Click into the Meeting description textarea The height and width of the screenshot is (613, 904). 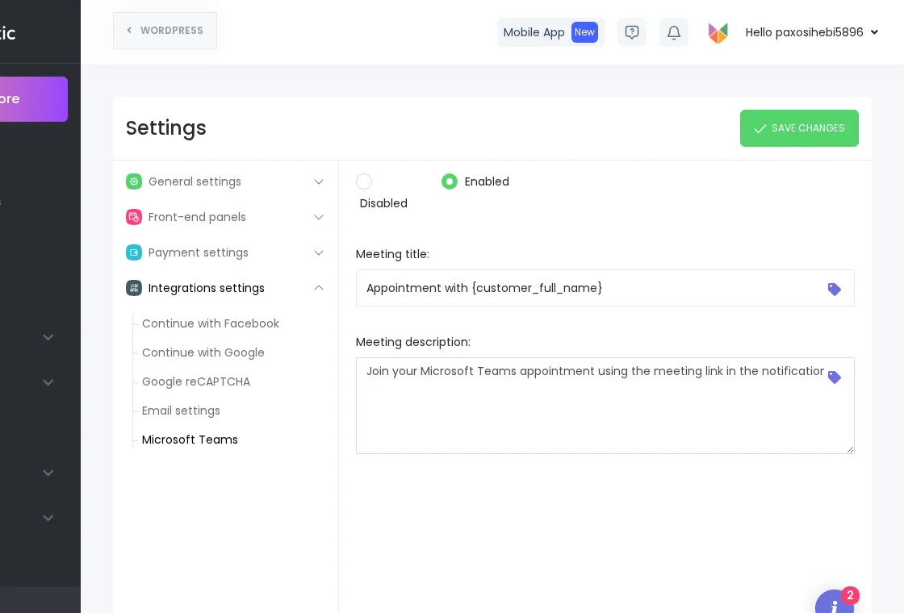pyautogui.click(x=605, y=406)
